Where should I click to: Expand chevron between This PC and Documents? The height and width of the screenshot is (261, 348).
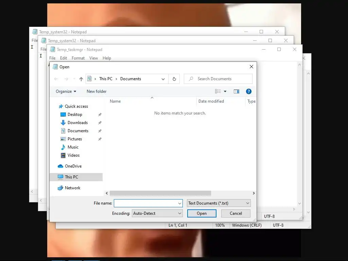coord(116,79)
